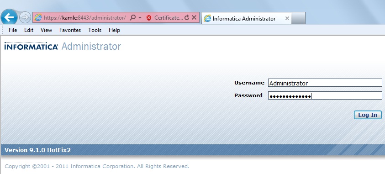
Task: Click the Username label
Action: click(x=249, y=83)
